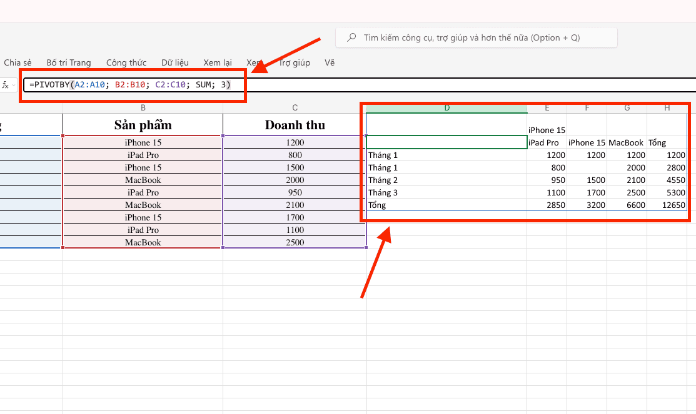The image size is (696, 414).
Task: Select column B header
Action: point(143,107)
